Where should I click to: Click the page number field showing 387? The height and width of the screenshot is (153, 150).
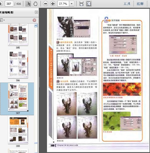point(9,4)
